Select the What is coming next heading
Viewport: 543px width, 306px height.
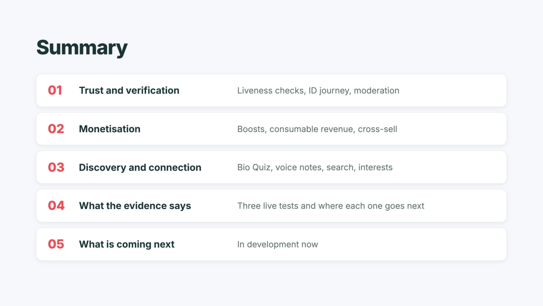[127, 244]
